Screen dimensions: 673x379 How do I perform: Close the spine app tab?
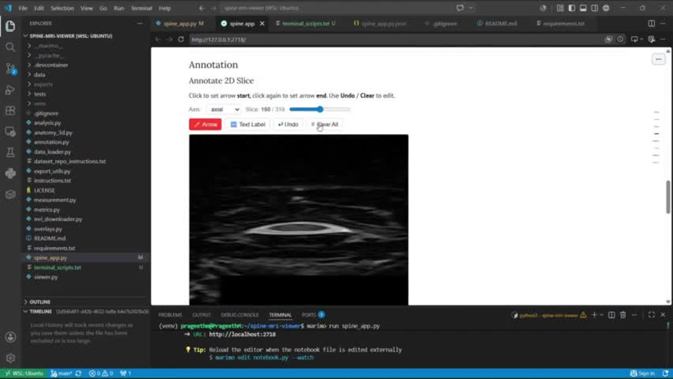click(x=262, y=23)
